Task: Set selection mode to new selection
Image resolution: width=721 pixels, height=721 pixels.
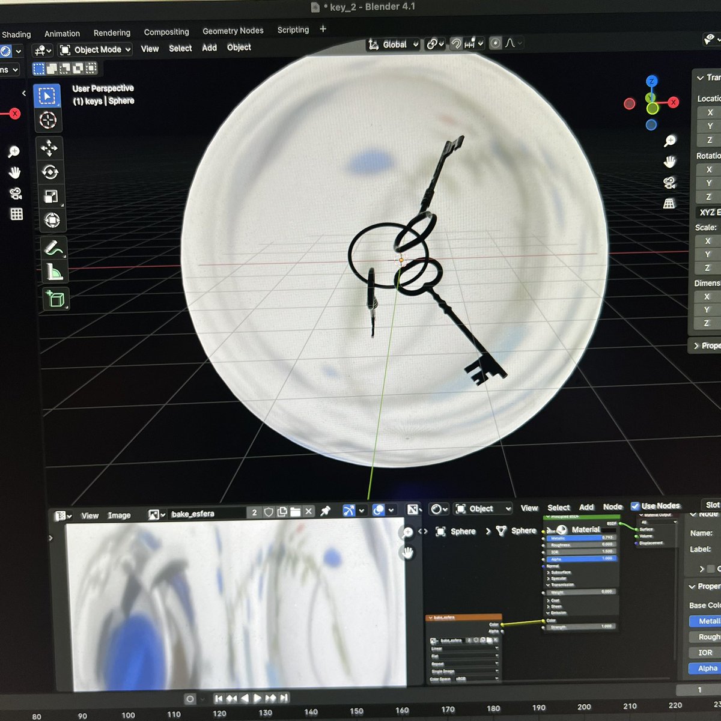Action: pos(39,68)
